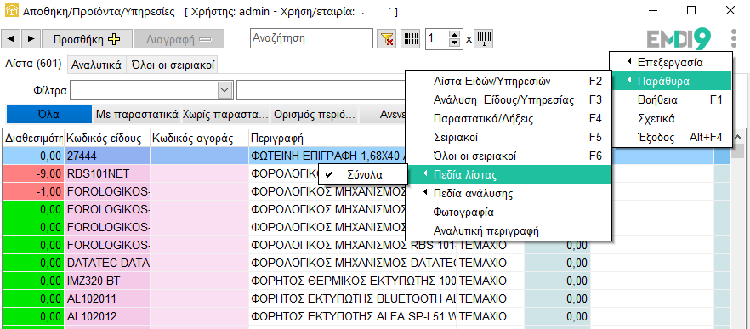This screenshot has height=329, width=750.
Task: Decrease the quantity with the spinner down arrow
Action: pyautogui.click(x=454, y=43)
